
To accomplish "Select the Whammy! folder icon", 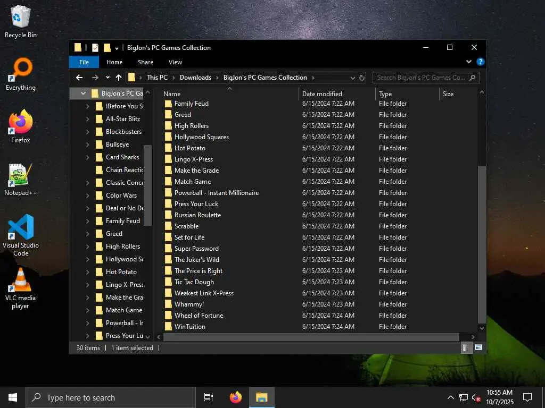I will coord(168,304).
